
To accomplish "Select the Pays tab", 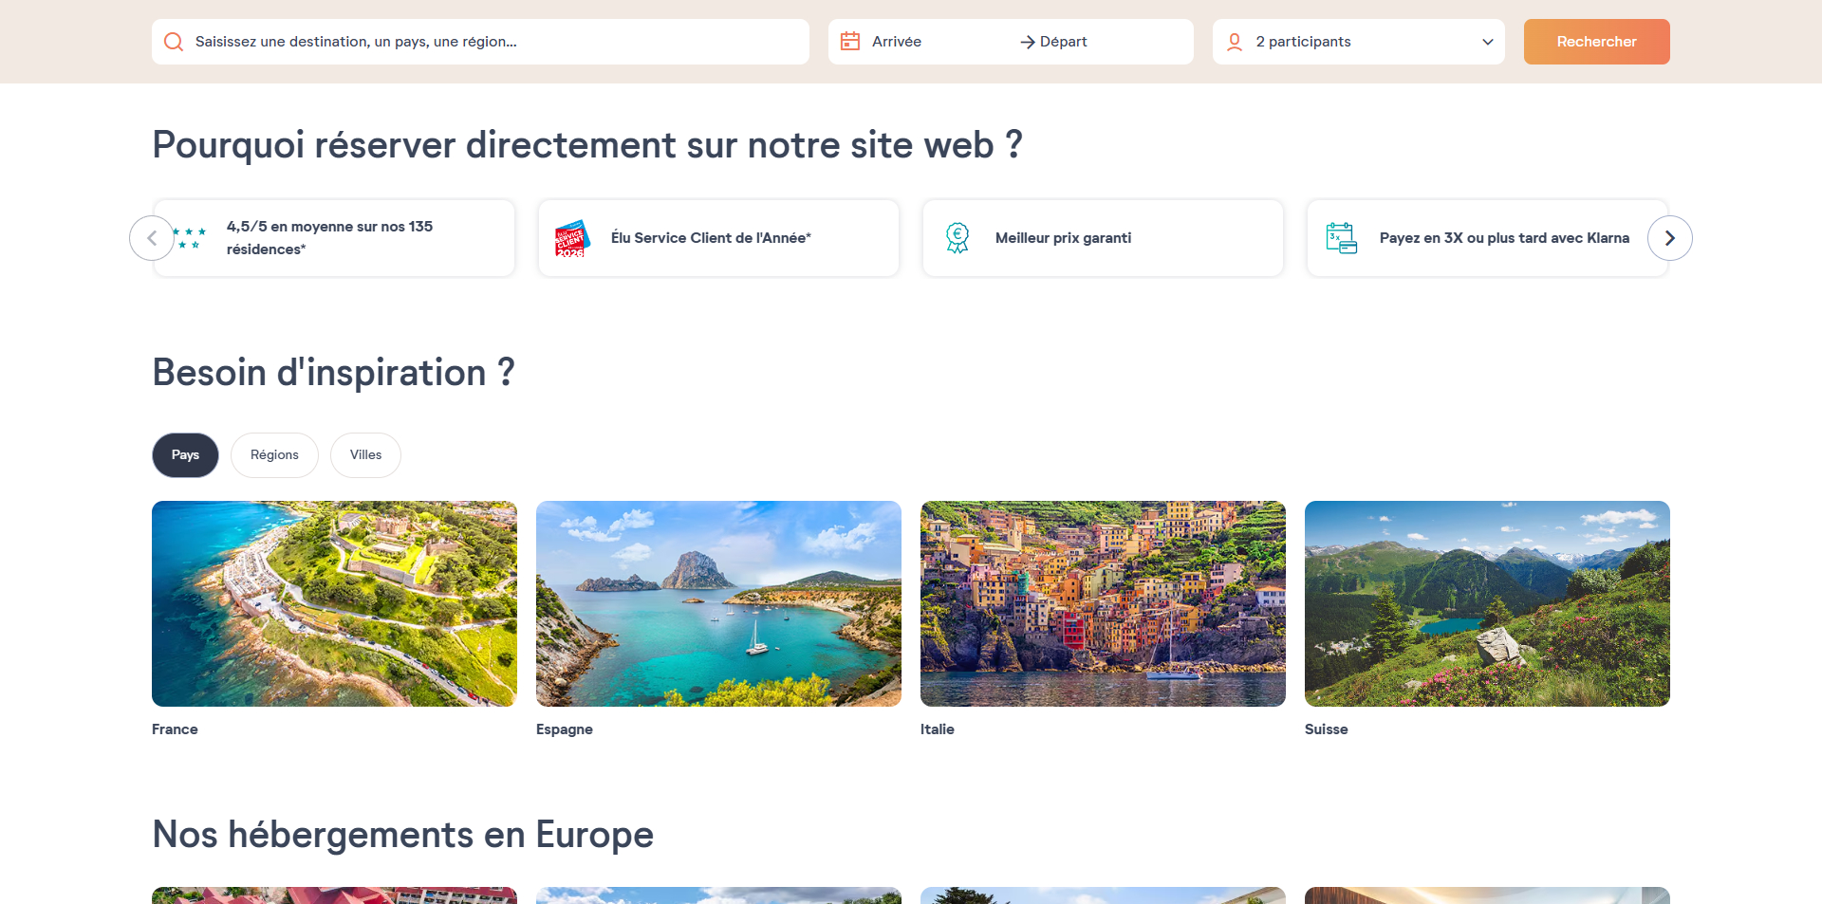I will click(185, 455).
